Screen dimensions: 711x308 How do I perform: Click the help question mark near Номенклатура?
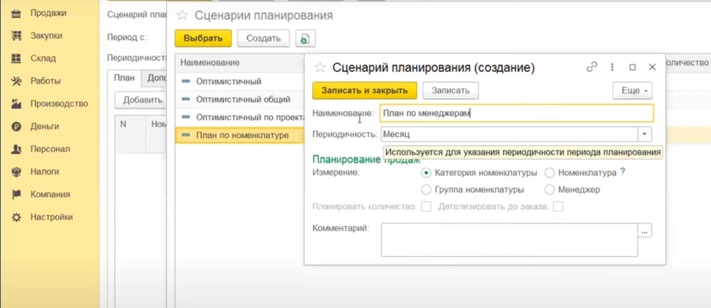623,172
